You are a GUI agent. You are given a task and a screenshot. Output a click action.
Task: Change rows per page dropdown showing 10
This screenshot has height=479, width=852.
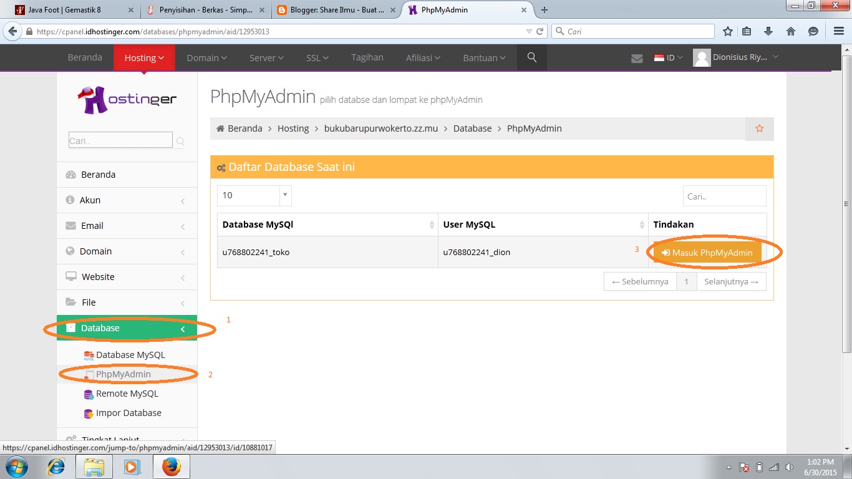254,195
